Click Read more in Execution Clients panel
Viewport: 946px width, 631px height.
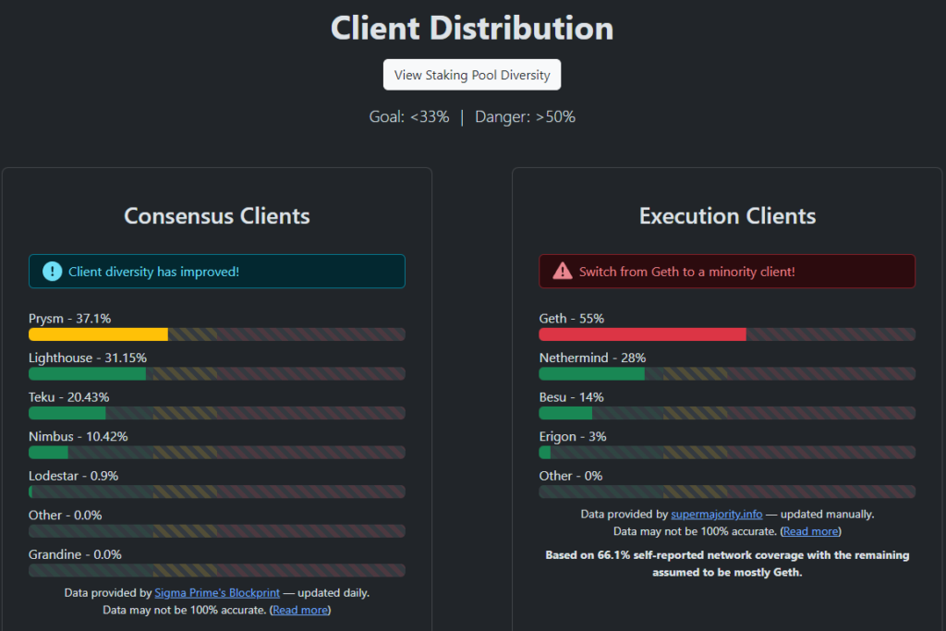point(810,530)
